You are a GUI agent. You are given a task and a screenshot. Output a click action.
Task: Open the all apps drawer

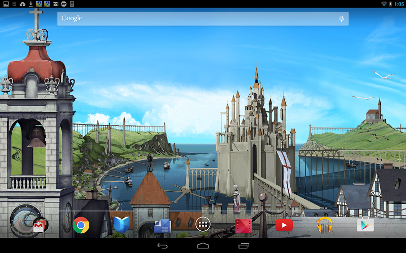(x=203, y=225)
